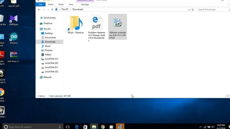Open Pictures in the navigation pane

49,50
